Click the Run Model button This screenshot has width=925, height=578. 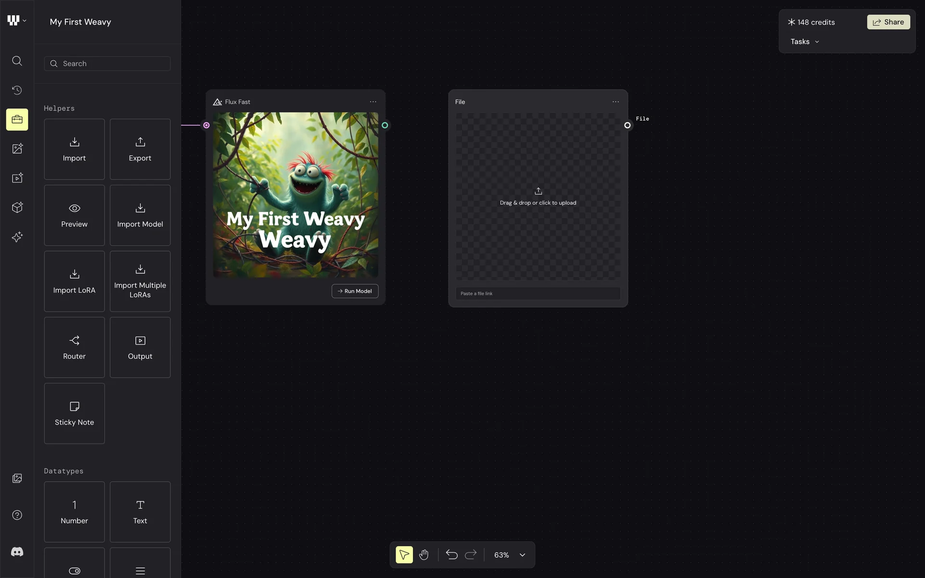[x=355, y=291]
